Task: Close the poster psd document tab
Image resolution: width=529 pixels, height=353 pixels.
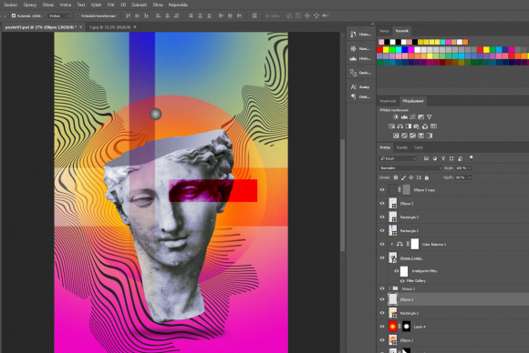Action: pyautogui.click(x=80, y=27)
